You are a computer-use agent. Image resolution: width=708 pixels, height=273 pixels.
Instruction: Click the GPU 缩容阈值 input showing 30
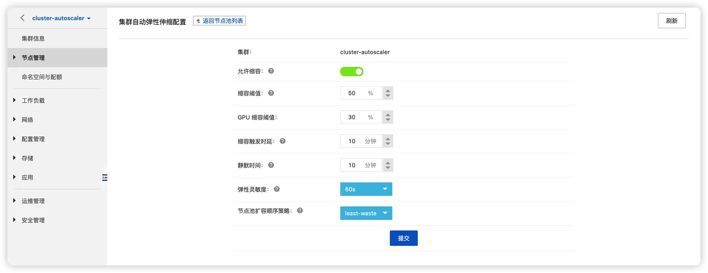pos(361,117)
